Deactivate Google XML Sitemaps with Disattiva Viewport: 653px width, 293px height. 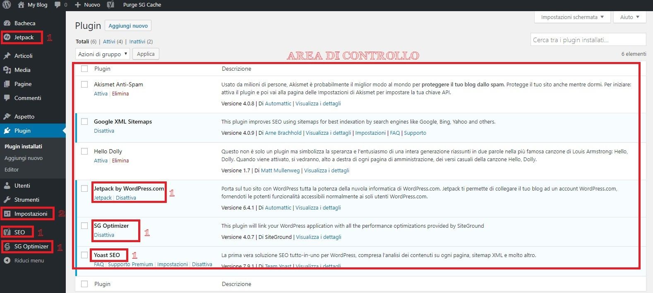(104, 131)
